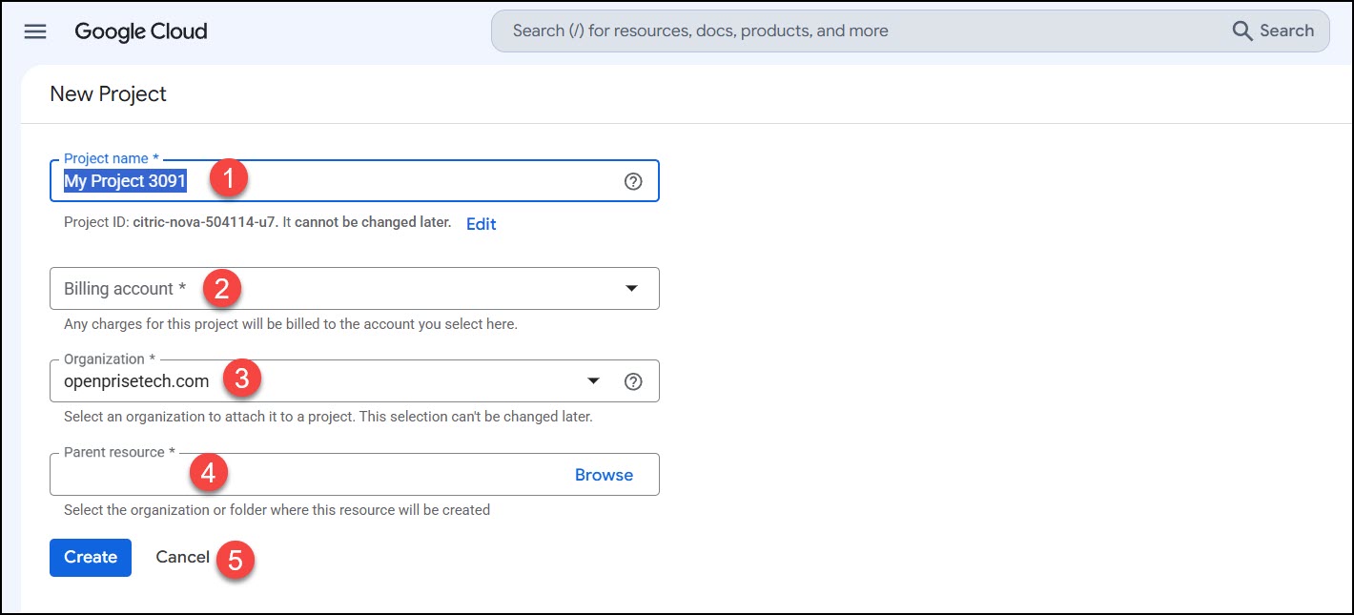Click the Create button
This screenshot has width=1354, height=615.
(91, 557)
